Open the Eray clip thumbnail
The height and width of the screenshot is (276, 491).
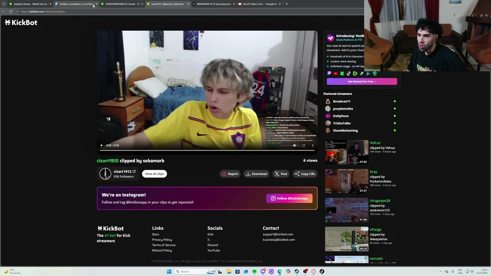coord(346,181)
